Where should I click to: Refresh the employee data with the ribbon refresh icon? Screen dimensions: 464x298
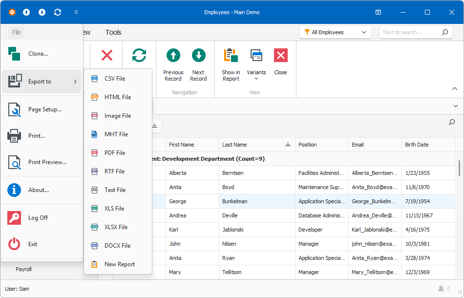139,55
